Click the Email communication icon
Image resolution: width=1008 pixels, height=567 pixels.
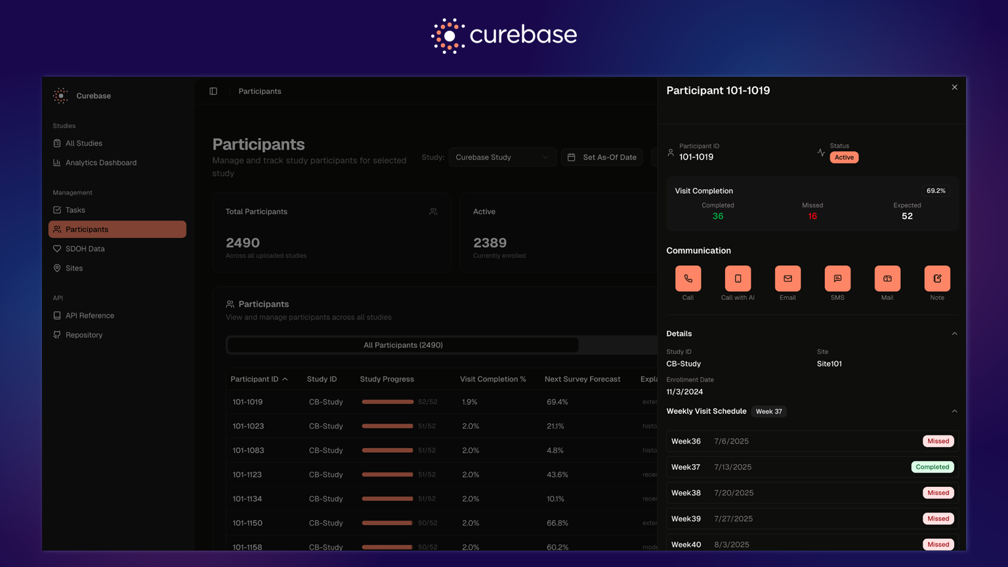(787, 279)
